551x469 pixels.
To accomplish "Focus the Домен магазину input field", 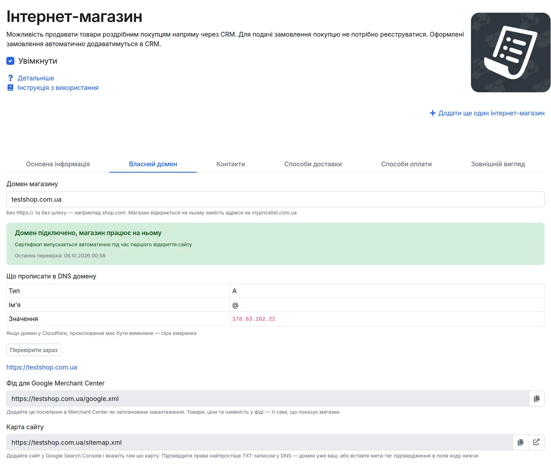I will coord(275,199).
